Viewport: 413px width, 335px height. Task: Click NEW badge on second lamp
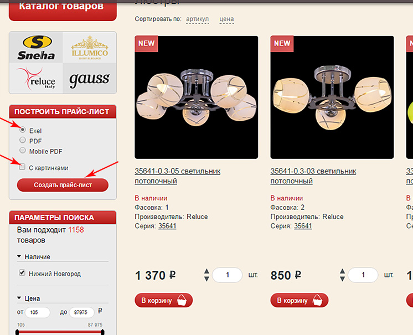click(282, 43)
